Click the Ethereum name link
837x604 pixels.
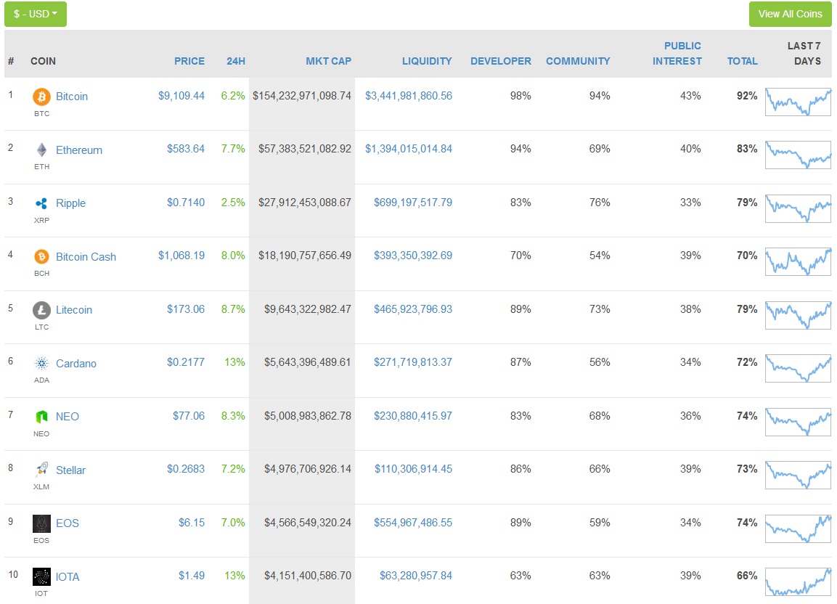click(78, 150)
